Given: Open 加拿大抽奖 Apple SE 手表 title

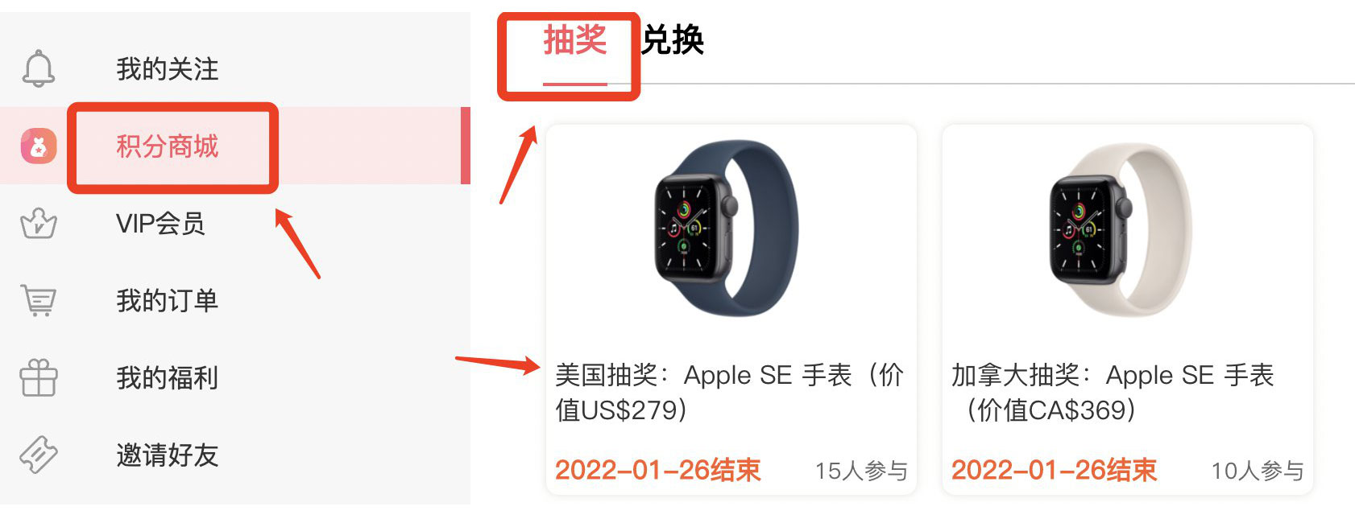Looking at the screenshot, I should pyautogui.click(x=1113, y=393).
